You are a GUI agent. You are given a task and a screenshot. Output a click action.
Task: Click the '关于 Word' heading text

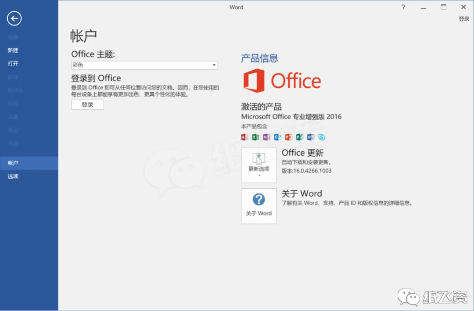point(302,193)
